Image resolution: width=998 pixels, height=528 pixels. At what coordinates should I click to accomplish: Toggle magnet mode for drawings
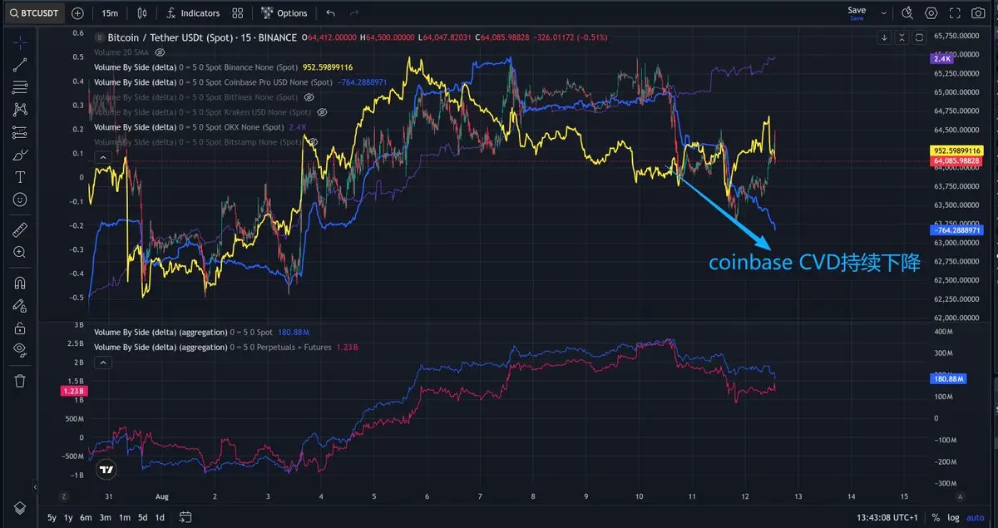pos(20,282)
